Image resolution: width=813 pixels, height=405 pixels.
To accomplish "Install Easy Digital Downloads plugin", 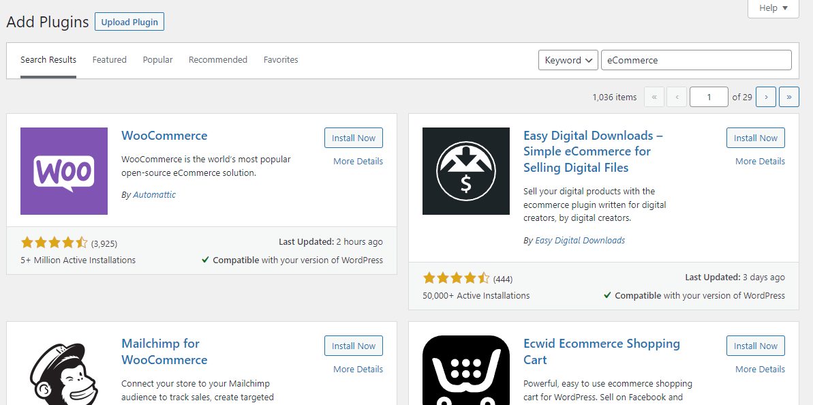I will pos(756,138).
